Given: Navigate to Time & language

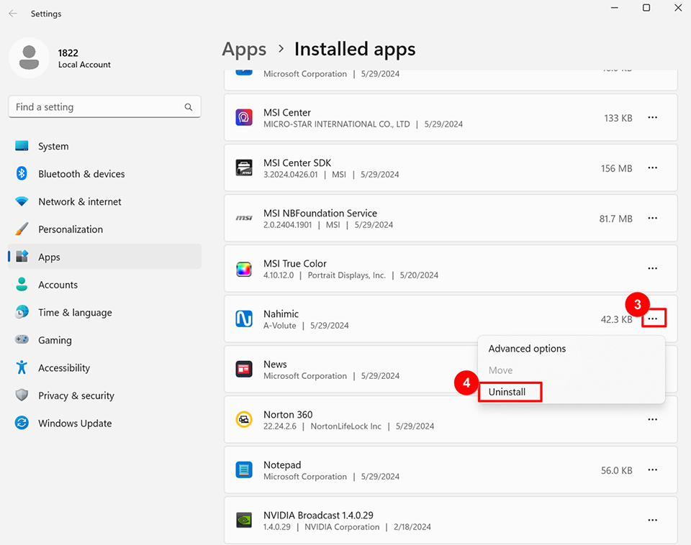Looking at the screenshot, I should tap(105, 312).
